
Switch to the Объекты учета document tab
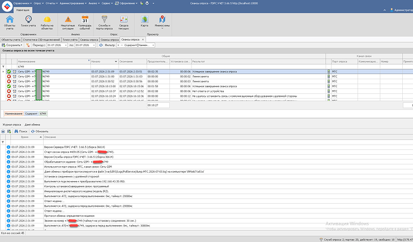[11, 39]
